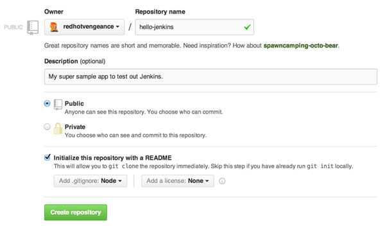Click the Create repository button
Viewport: 385px width, 231px height.
(x=76, y=212)
